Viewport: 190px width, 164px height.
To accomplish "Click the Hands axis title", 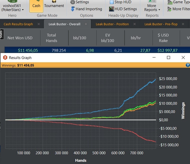I will pos(81,160).
